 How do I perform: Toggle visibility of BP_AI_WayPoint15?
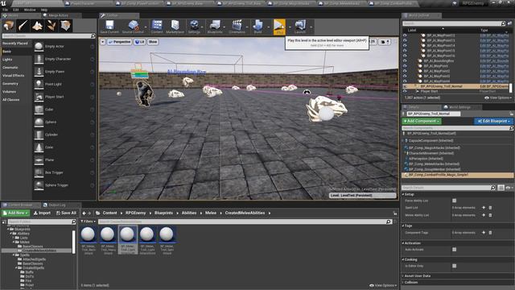click(x=405, y=51)
